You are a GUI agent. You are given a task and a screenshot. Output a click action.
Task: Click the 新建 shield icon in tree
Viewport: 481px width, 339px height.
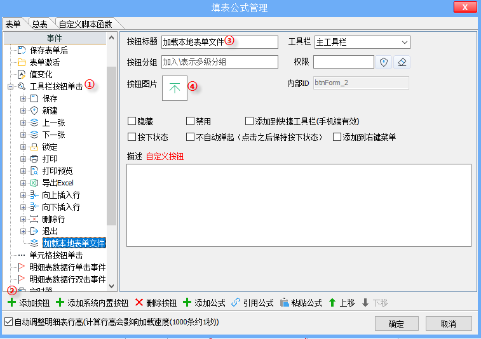point(34,110)
